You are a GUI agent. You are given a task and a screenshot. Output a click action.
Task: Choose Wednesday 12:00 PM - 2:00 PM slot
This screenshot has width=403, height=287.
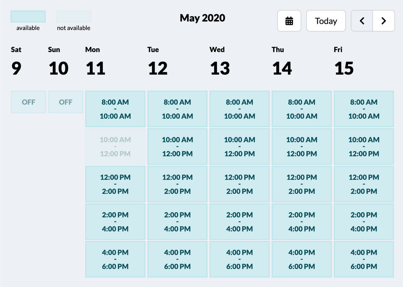(x=240, y=184)
